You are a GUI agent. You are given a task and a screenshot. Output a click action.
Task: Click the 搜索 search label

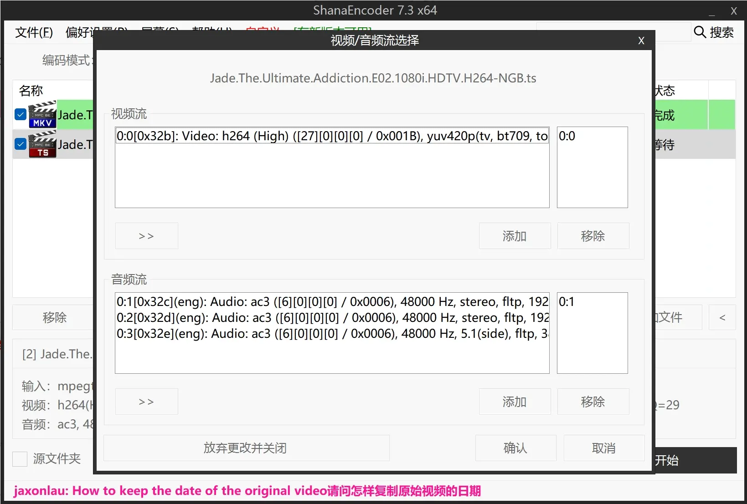pos(721,32)
